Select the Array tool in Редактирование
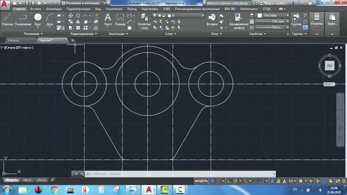Viewport: 347px width, 195px height. click(x=86, y=28)
